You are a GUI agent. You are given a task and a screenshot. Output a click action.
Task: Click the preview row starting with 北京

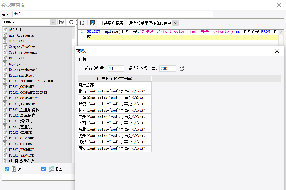click(x=115, y=91)
